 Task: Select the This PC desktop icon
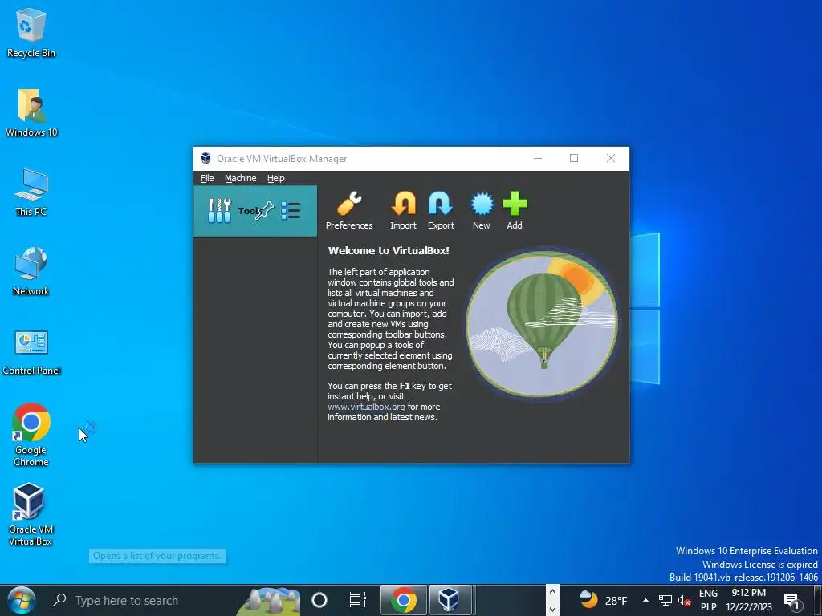click(x=31, y=192)
